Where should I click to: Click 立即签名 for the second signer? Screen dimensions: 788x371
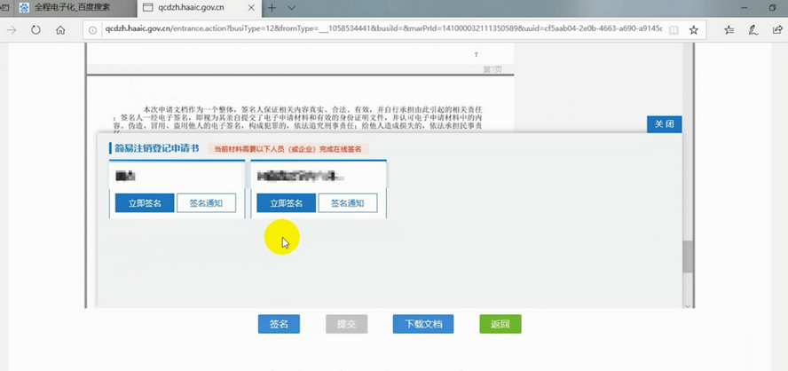[x=287, y=203]
